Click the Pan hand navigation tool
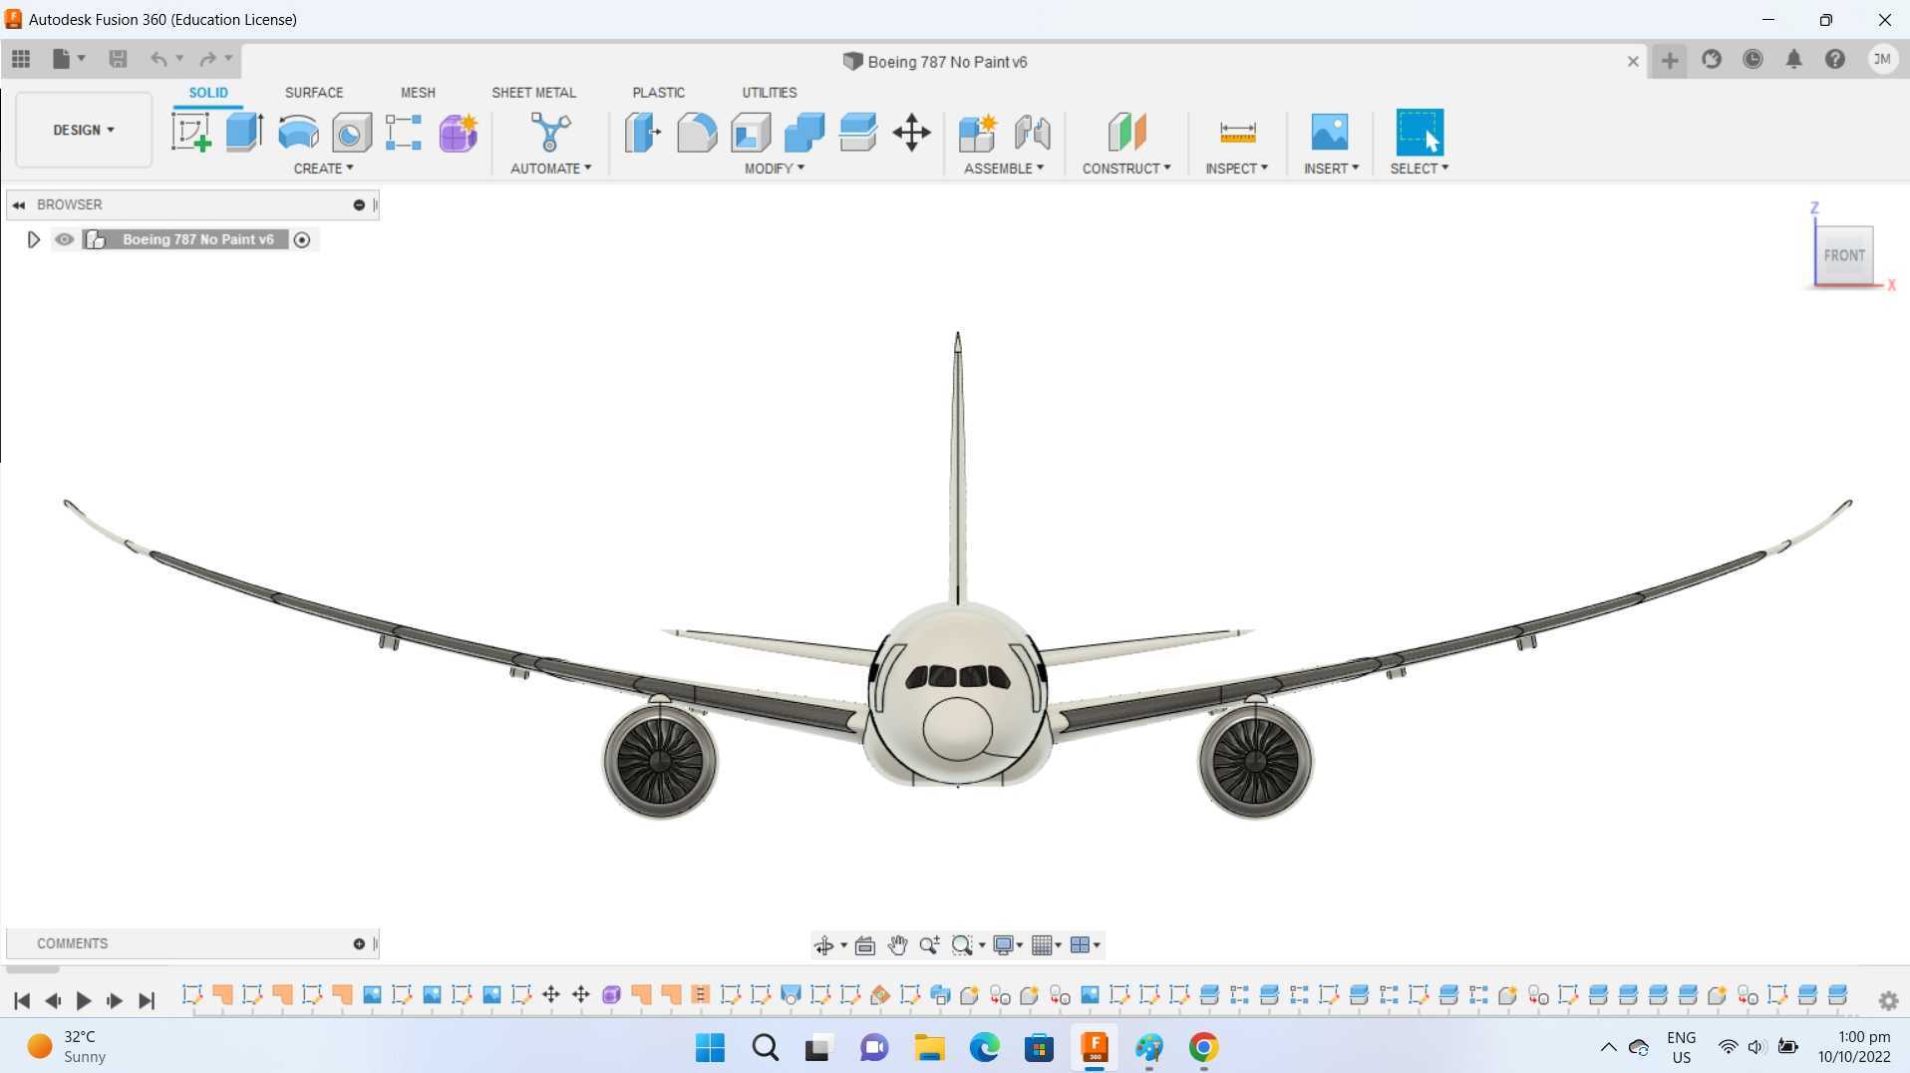Image resolution: width=1910 pixels, height=1073 pixels. pyautogui.click(x=897, y=945)
